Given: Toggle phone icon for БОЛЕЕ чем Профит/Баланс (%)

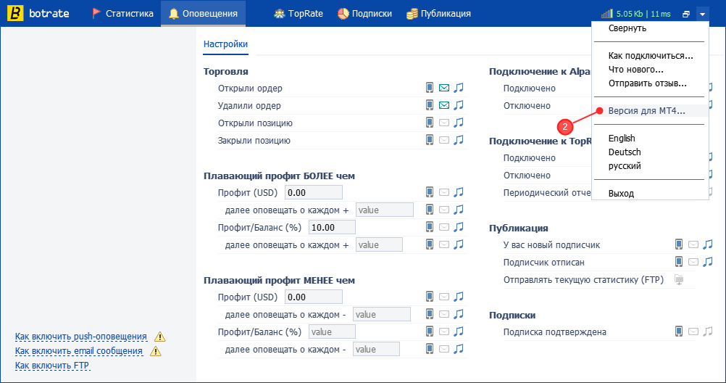Looking at the screenshot, I should click(x=430, y=227).
